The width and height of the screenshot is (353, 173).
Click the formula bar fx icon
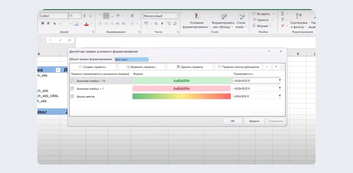click(x=70, y=40)
